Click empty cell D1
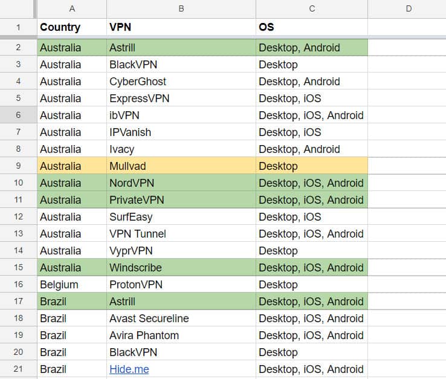 pyautogui.click(x=407, y=27)
